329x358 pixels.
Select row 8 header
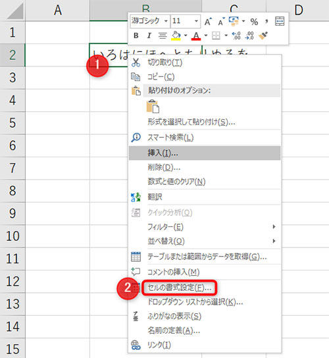tap(13, 191)
